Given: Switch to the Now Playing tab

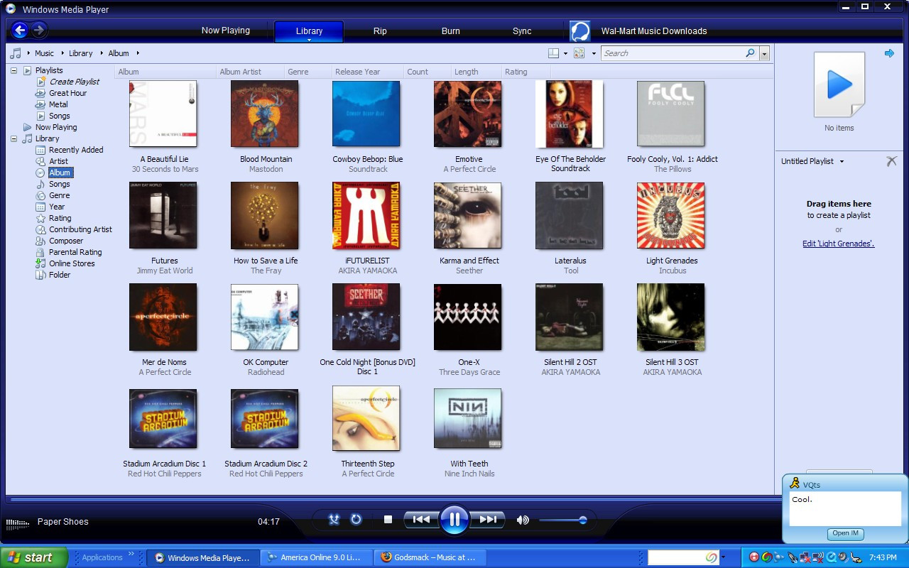Looking at the screenshot, I should click(x=225, y=31).
